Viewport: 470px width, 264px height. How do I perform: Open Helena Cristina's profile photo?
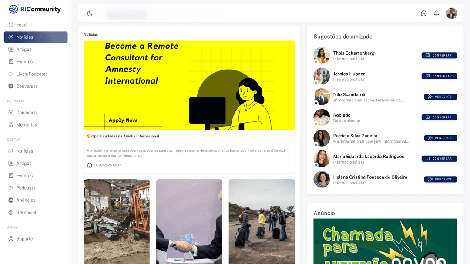tap(322, 180)
